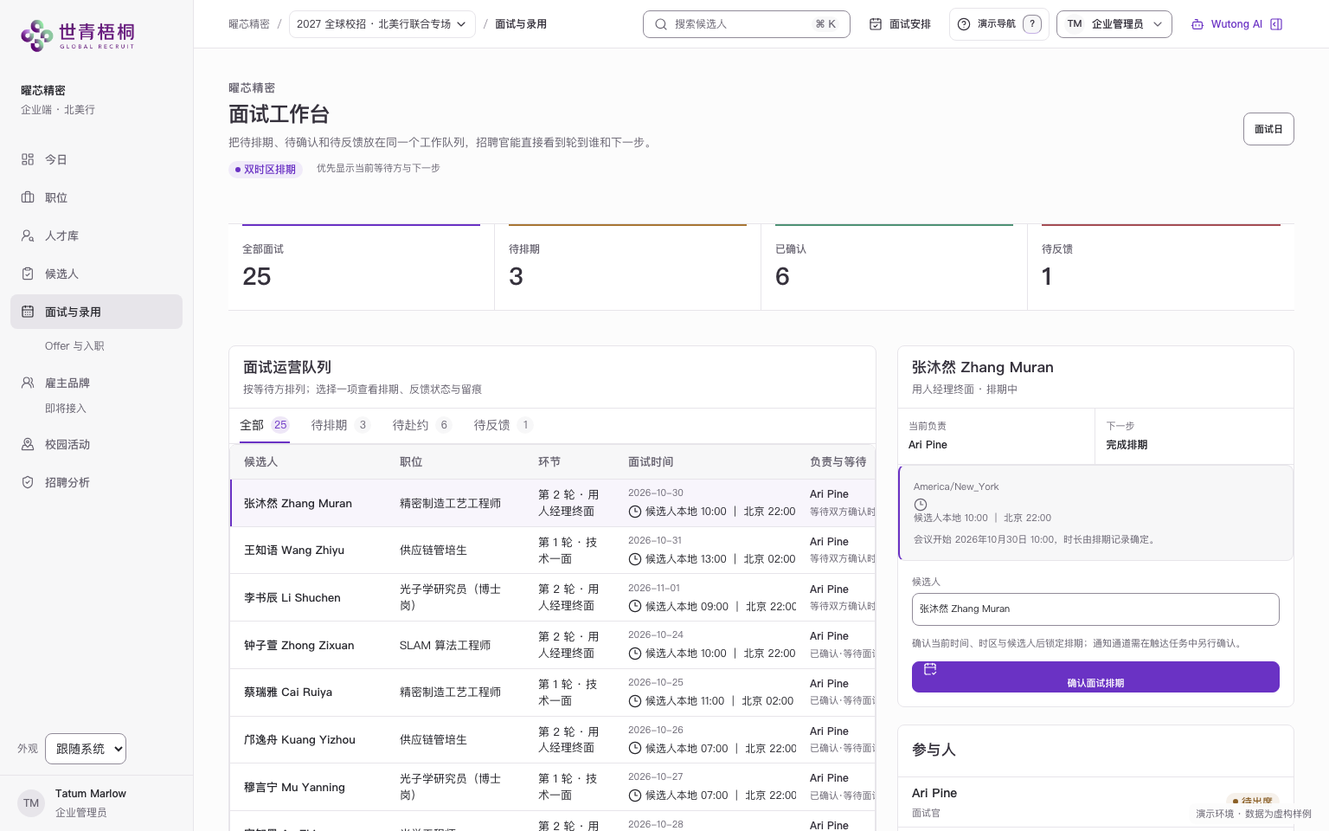This screenshot has width=1329, height=831.
Task: Switch to the 待排期 3 tab
Action: 340,425
